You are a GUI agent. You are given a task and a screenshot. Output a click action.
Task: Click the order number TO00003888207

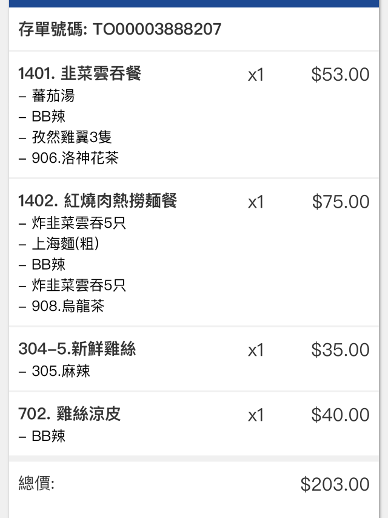coord(157,29)
